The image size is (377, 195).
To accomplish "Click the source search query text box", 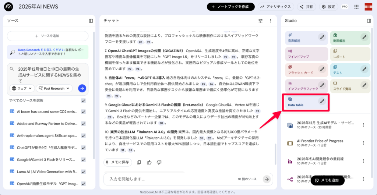I will pos(50,75).
